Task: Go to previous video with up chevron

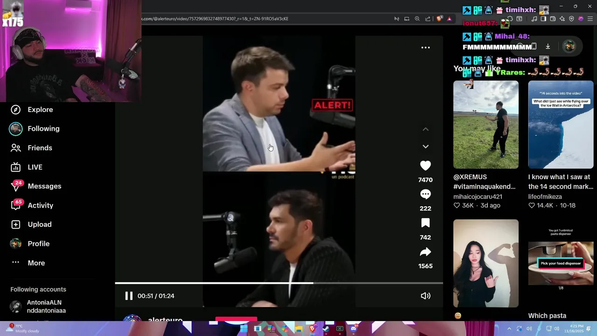Action: coord(425,129)
